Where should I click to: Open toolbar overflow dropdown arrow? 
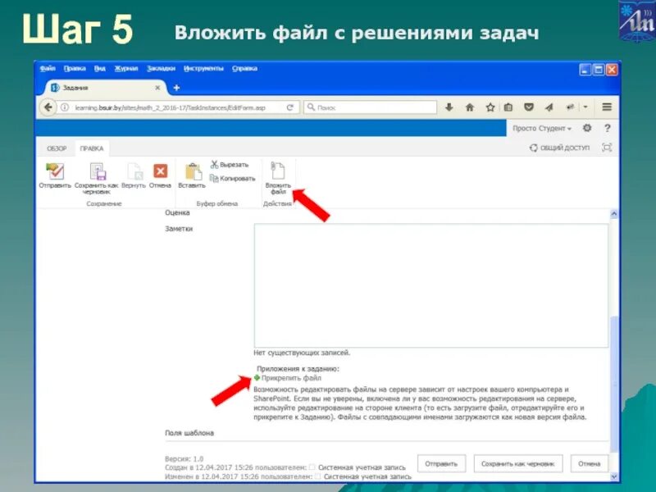pos(585,107)
